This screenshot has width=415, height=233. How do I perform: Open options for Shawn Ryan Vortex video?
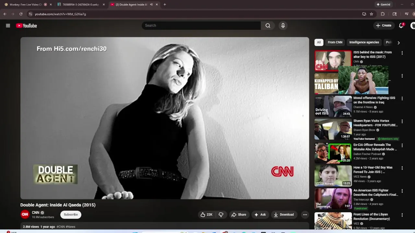pyautogui.click(x=402, y=121)
